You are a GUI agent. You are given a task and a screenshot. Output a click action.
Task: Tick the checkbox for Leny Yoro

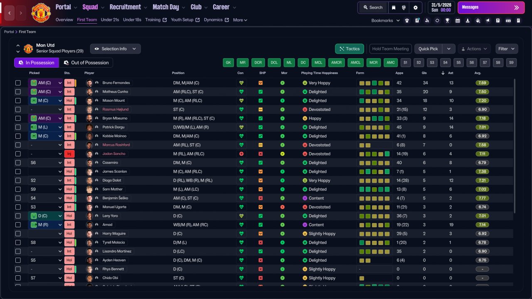(18, 216)
